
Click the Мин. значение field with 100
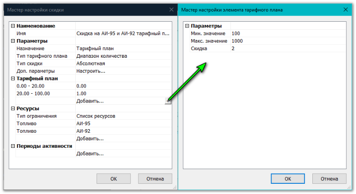click(x=287, y=33)
